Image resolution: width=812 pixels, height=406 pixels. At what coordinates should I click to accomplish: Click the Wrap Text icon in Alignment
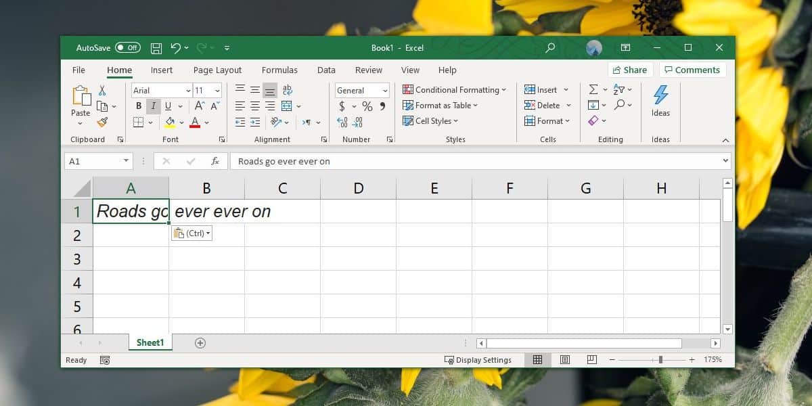click(x=287, y=89)
